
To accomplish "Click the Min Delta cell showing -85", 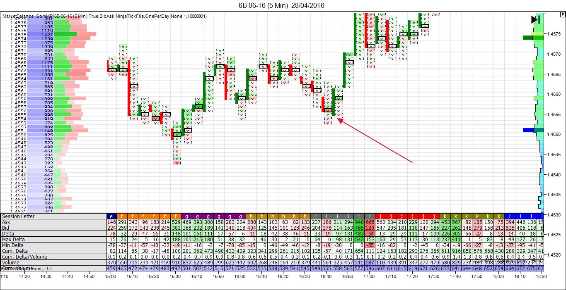I will (x=241, y=245).
